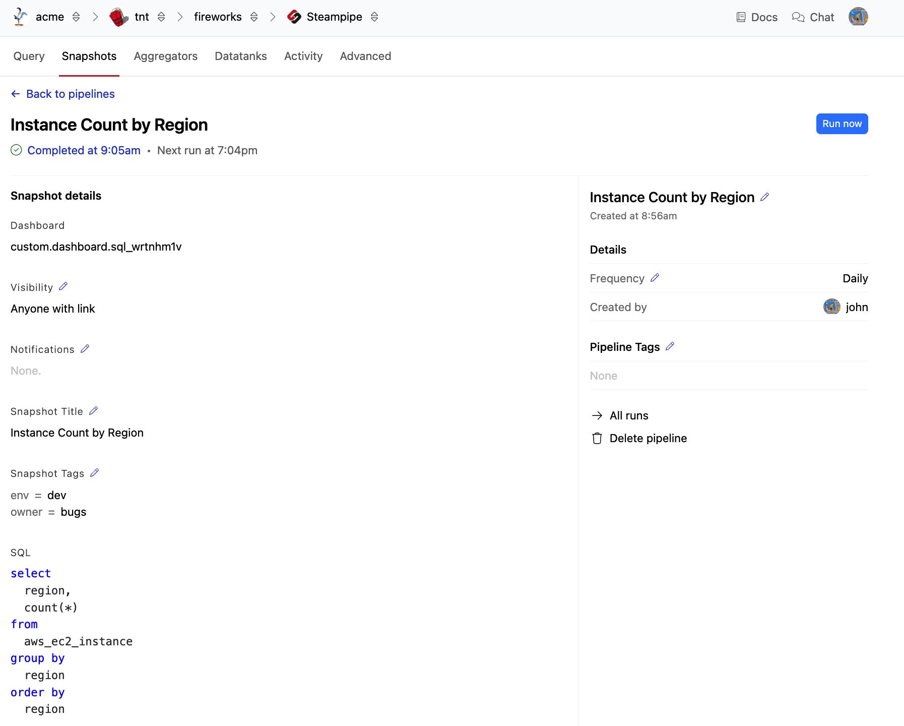
Task: Open the user avatar in top bar
Action: tap(858, 17)
